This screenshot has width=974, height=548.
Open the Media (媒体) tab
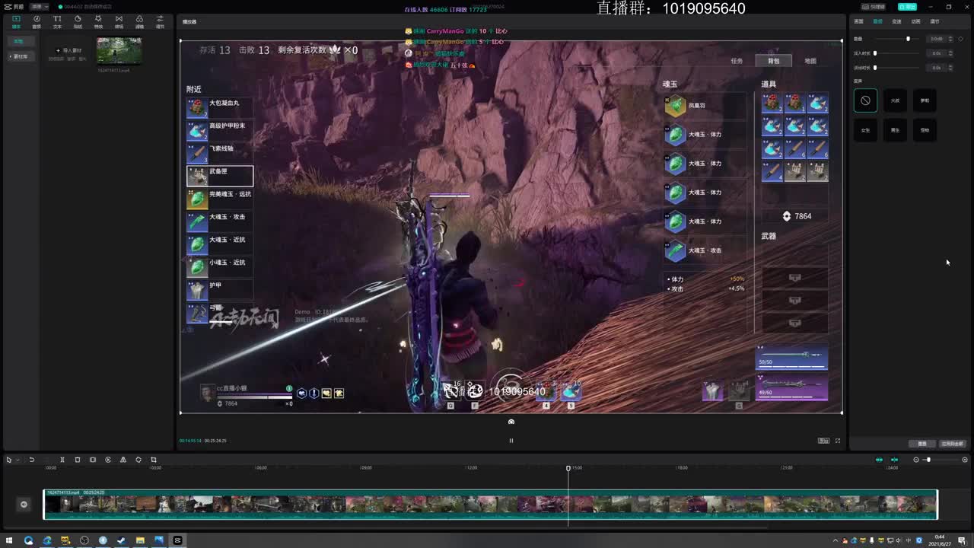point(16,21)
